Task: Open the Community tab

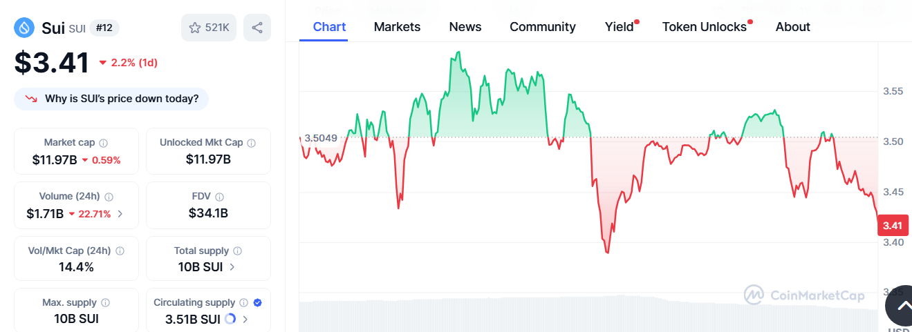Action: pyautogui.click(x=543, y=27)
